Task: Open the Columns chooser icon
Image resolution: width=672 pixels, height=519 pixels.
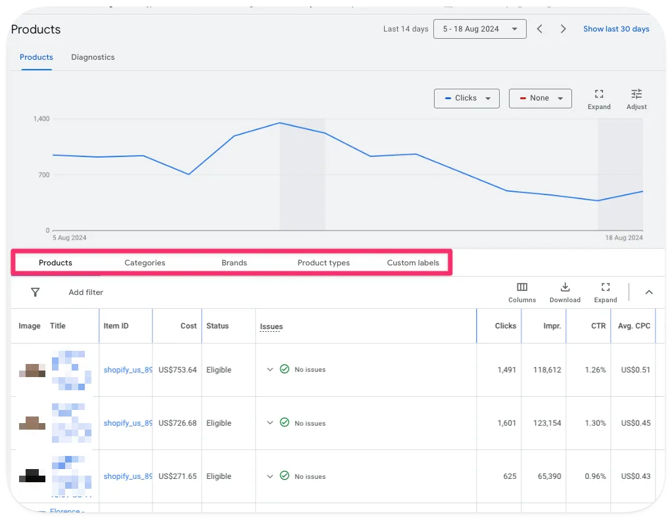Action: 522,292
